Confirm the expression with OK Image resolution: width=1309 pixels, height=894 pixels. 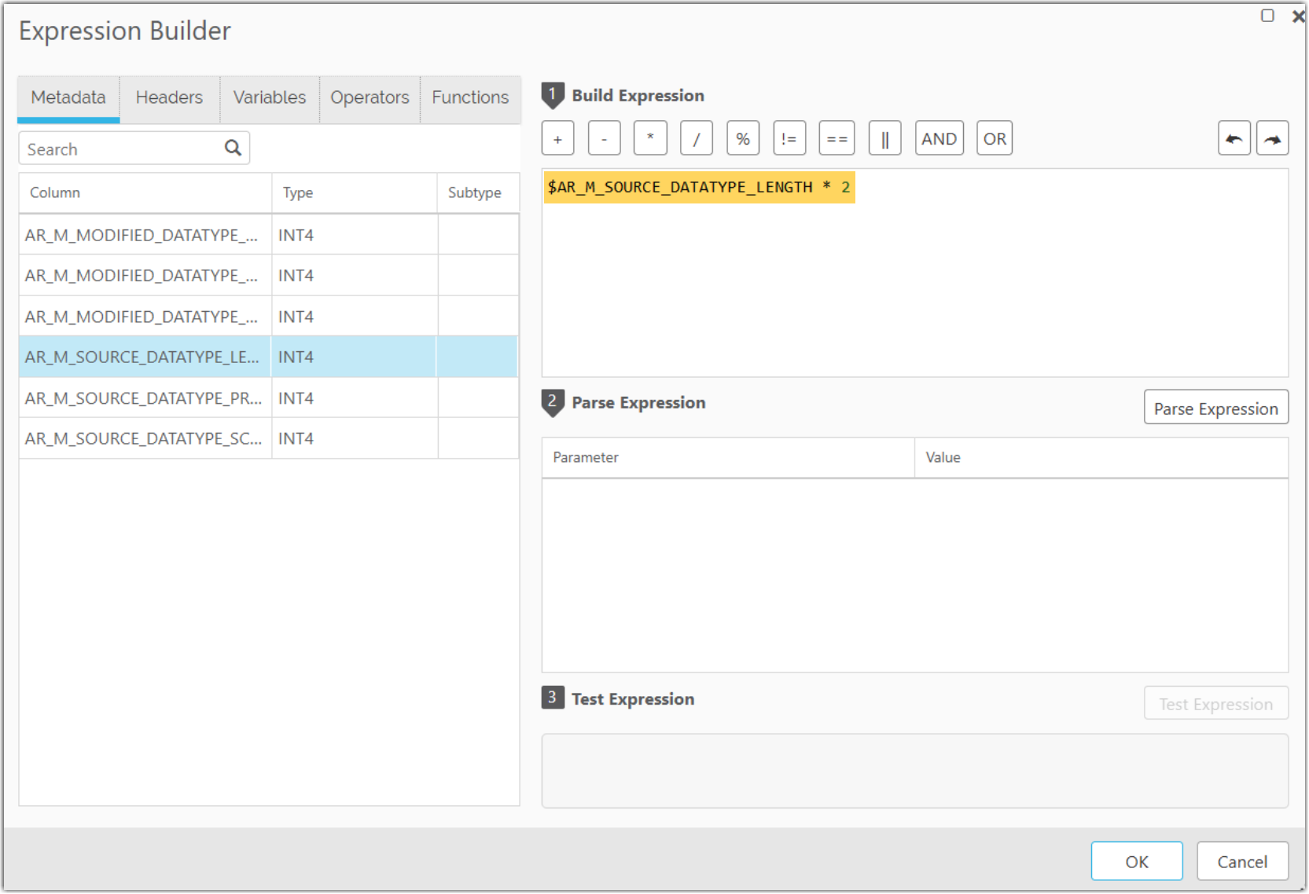point(1136,861)
